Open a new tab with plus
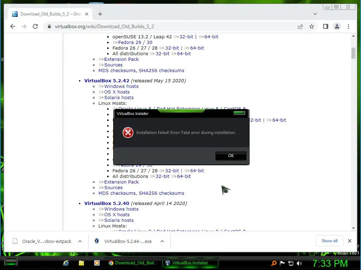The height and width of the screenshot is (270, 361). click(100, 14)
